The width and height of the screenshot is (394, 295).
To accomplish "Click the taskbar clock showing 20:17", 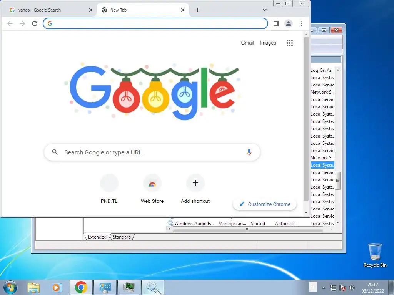I will tap(372, 288).
